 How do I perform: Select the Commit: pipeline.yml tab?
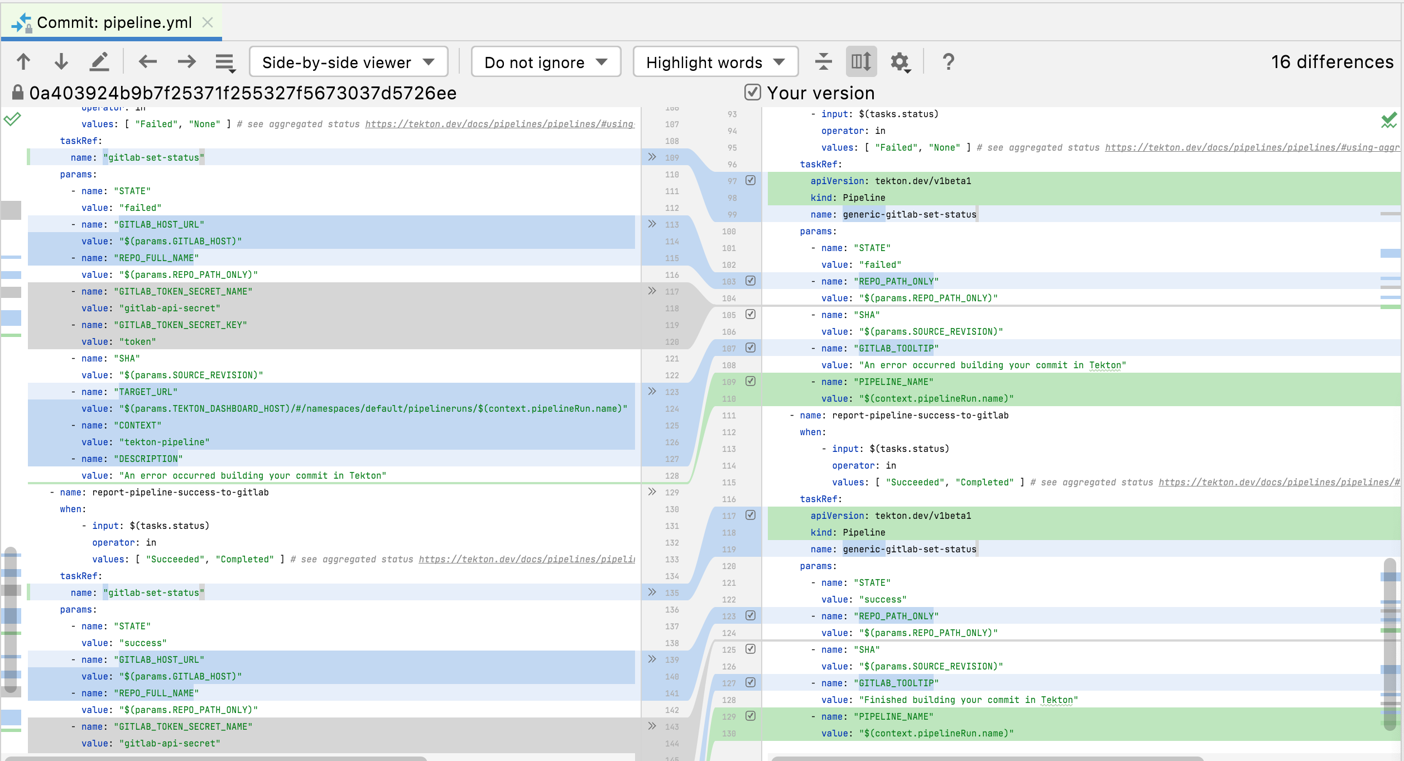(114, 22)
